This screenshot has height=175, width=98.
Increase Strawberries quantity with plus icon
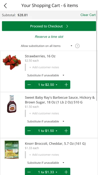click(x=66, y=84)
